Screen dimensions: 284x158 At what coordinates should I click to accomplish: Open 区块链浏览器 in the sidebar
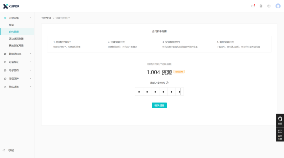(x=16, y=39)
